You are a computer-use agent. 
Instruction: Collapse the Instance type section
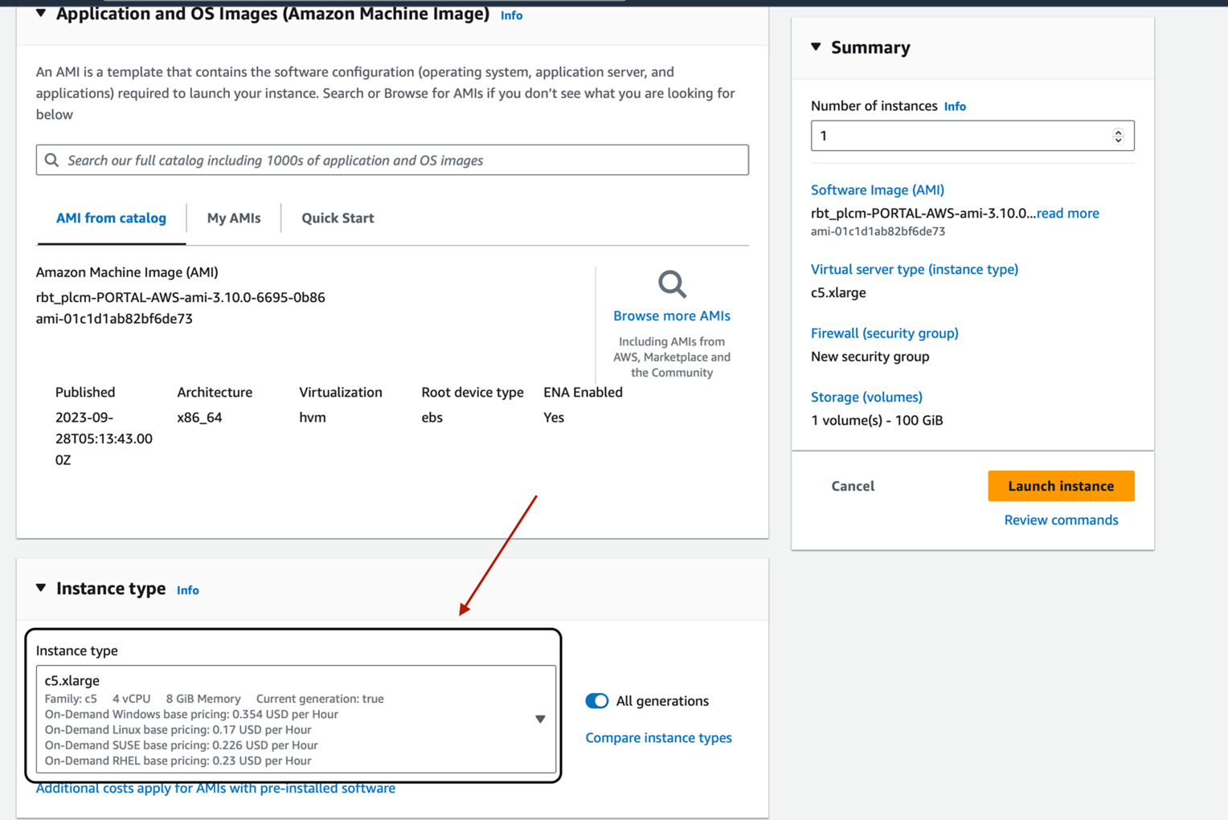(41, 589)
